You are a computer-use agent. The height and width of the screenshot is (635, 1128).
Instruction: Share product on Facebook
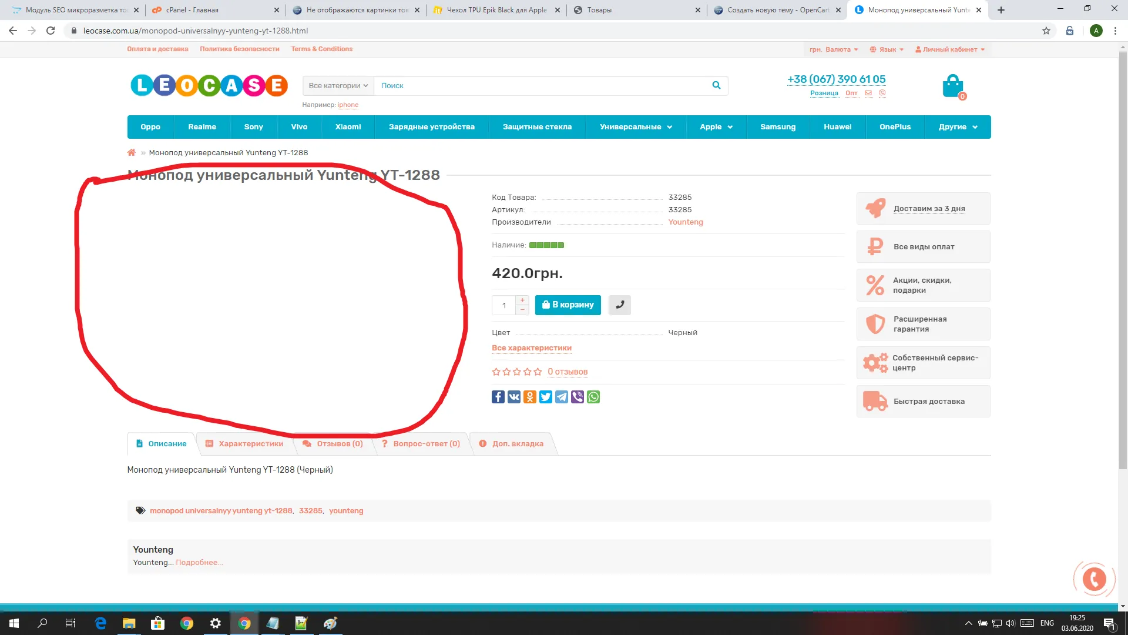(x=498, y=397)
